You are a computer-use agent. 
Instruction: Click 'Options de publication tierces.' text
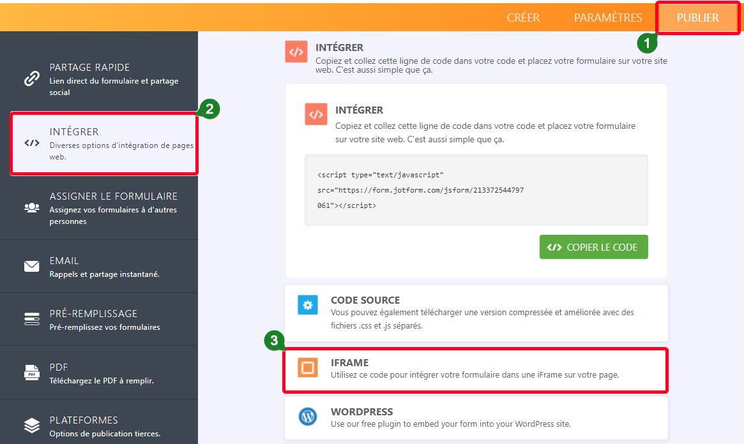point(105,434)
